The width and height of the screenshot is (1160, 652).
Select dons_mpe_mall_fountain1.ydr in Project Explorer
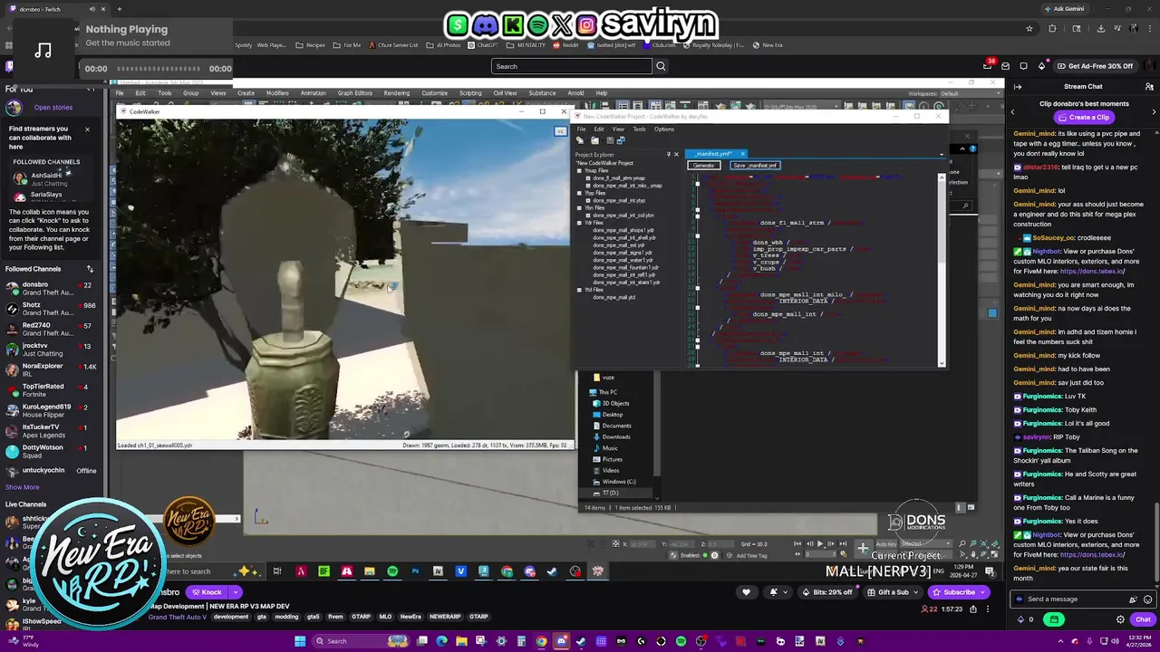(x=626, y=268)
